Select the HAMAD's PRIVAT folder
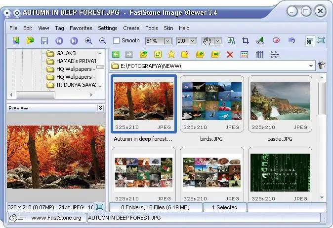333x228 pixels. [x=76, y=61]
